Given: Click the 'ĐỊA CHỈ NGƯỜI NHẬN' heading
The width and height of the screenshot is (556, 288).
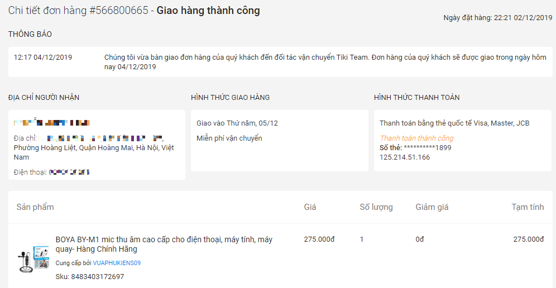Looking at the screenshot, I should pyautogui.click(x=44, y=98).
